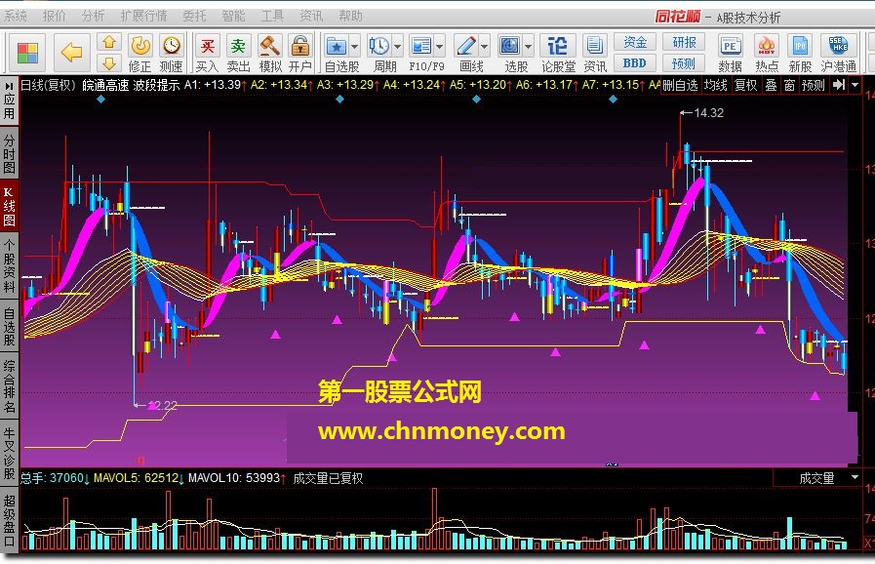This screenshot has width=875, height=564.
Task: Switch to the 应用 sidebar tab
Action: 9,101
